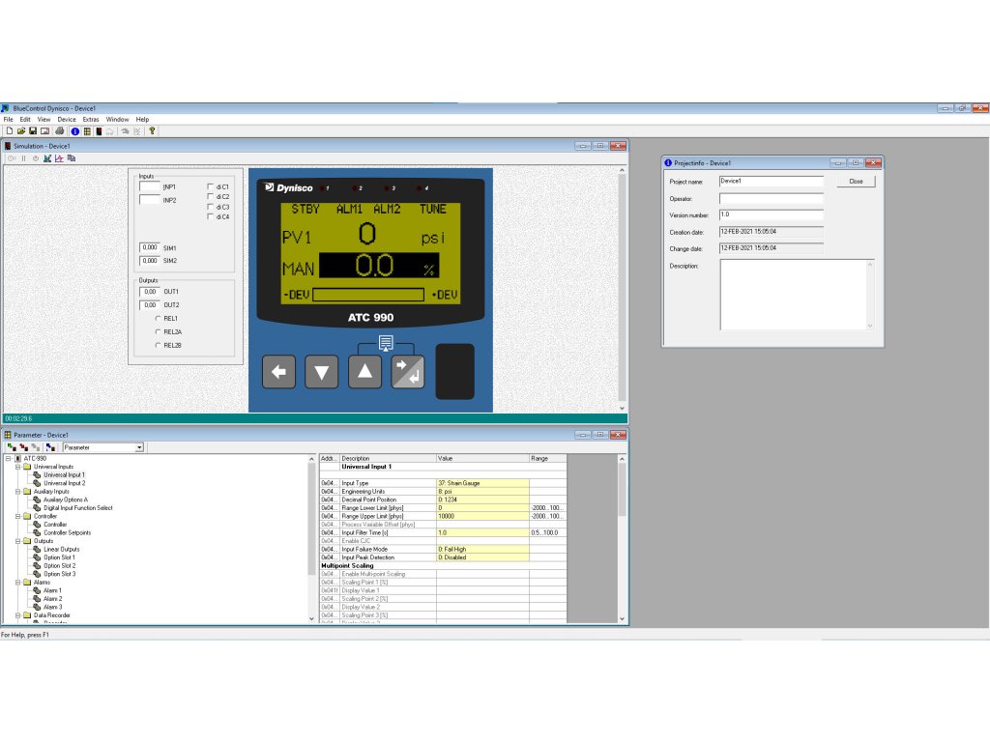Click the Description text area
This screenshot has height=742, width=990.
coord(797,295)
